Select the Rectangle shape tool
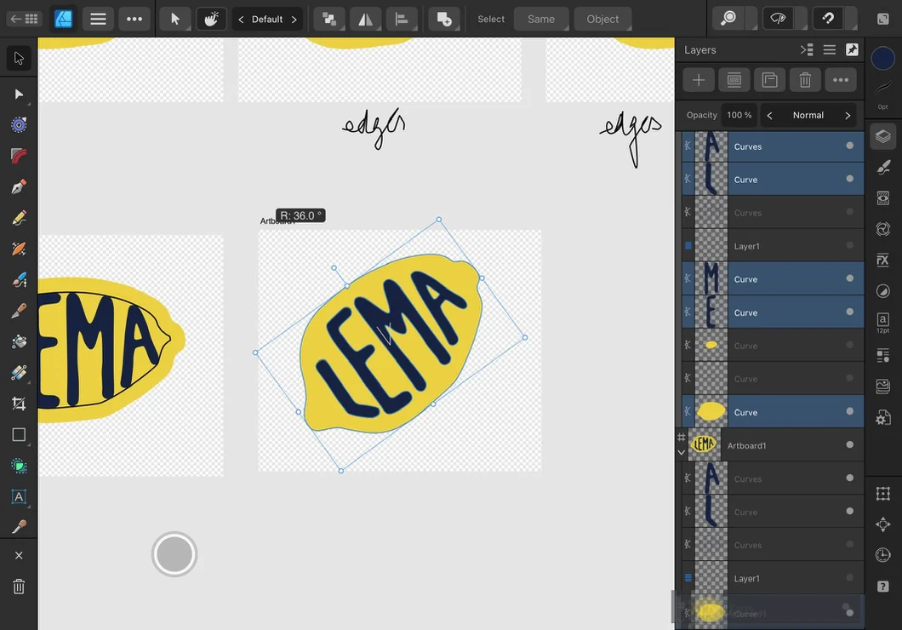Image resolution: width=902 pixels, height=630 pixels. point(19,434)
